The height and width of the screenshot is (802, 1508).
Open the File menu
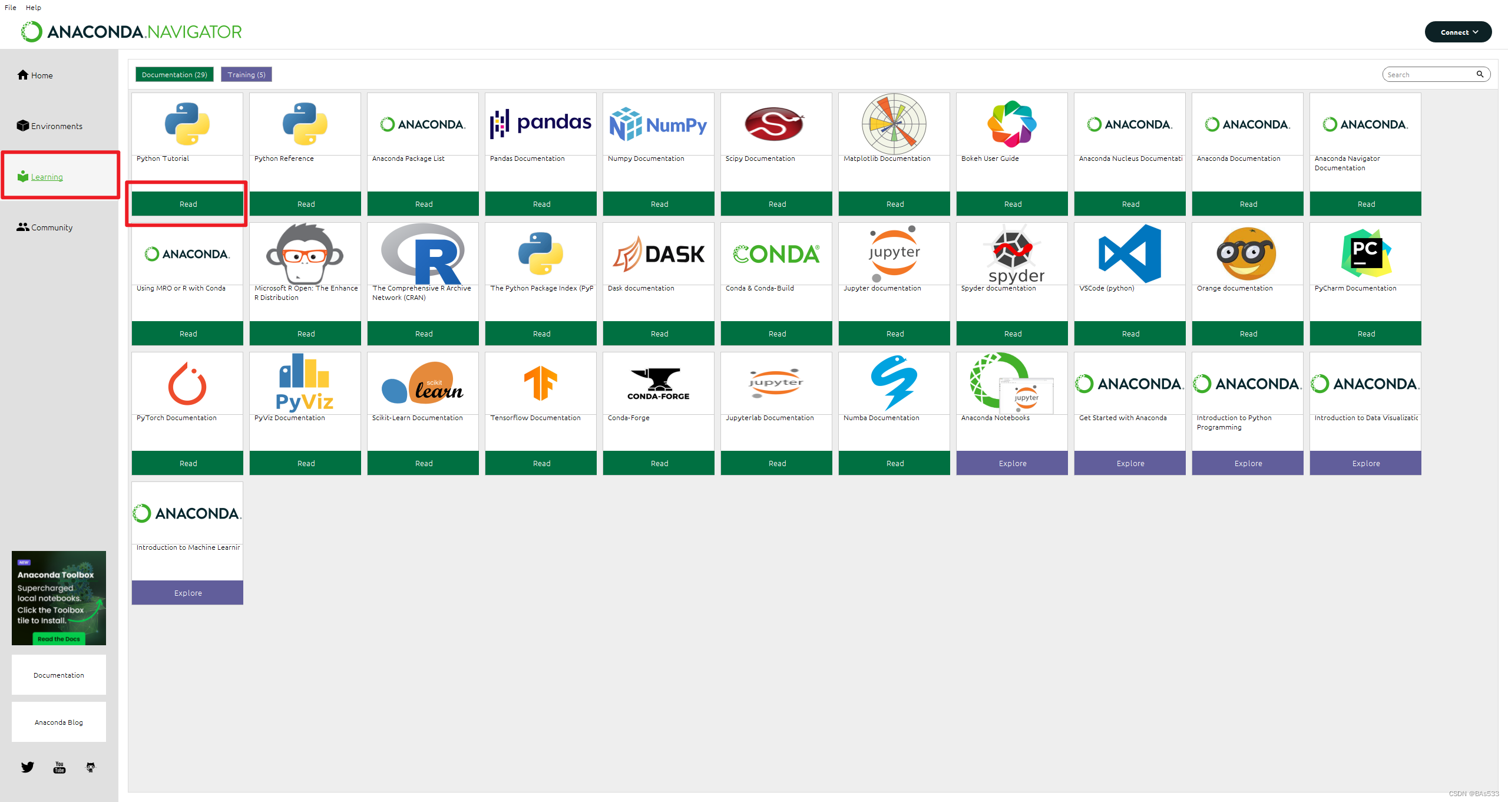(x=11, y=8)
